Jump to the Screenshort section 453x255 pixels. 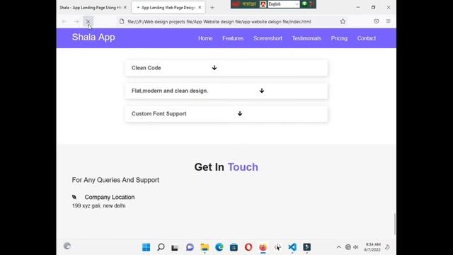tap(268, 38)
